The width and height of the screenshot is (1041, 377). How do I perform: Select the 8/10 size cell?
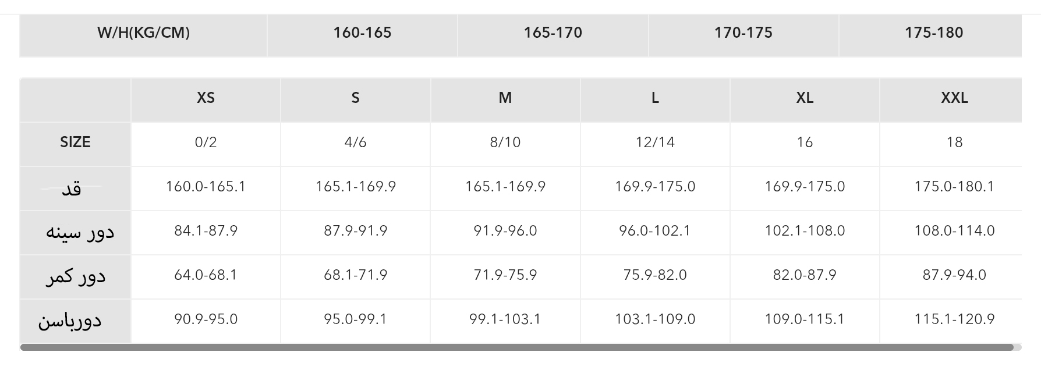(505, 142)
